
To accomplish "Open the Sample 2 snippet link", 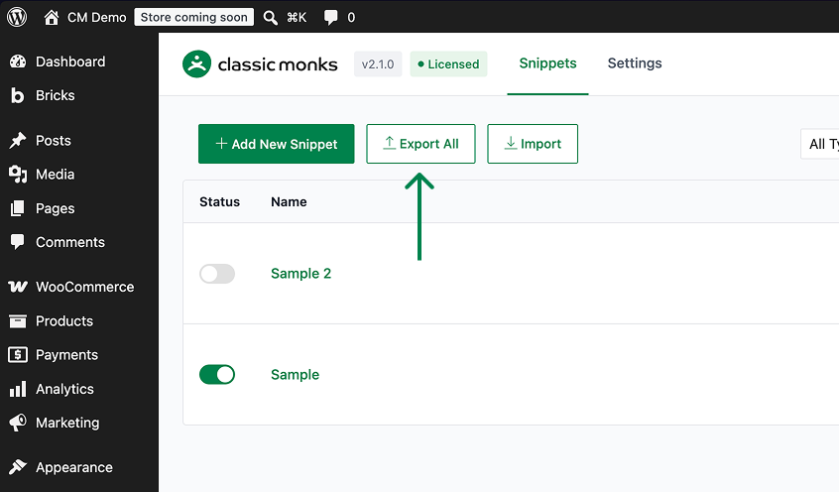I will (x=300, y=274).
